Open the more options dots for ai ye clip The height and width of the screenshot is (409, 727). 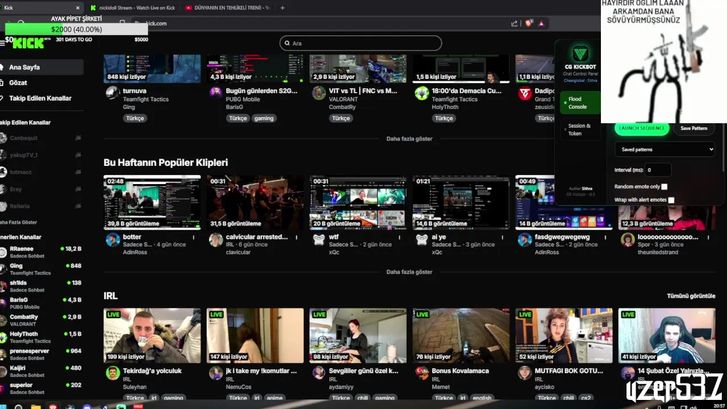click(x=503, y=237)
